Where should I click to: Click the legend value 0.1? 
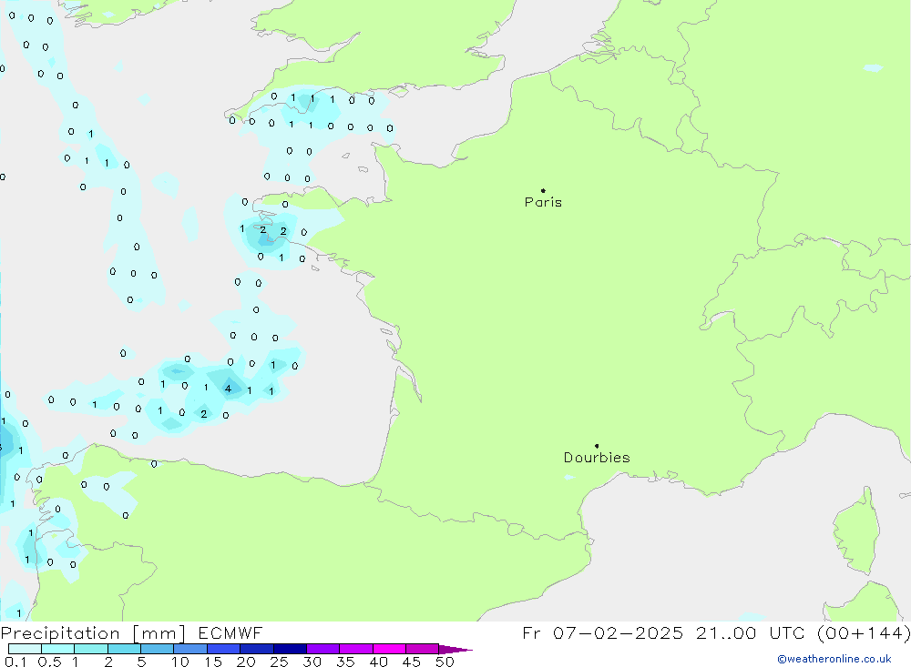15,662
